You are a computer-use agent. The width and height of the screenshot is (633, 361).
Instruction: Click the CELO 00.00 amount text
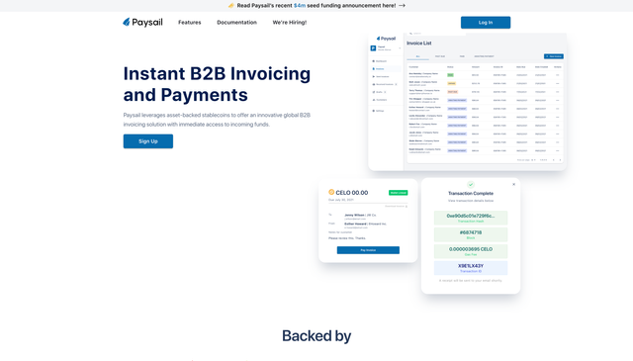point(352,193)
